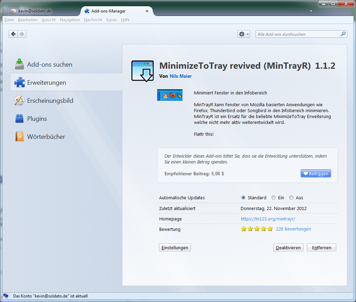Open the Extras menu
356x302 pixels.
coord(112,20)
